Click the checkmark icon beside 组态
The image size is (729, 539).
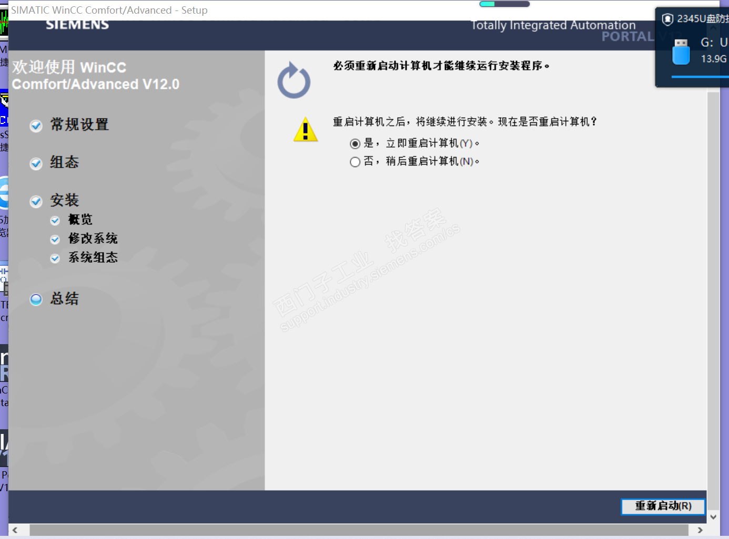36,164
